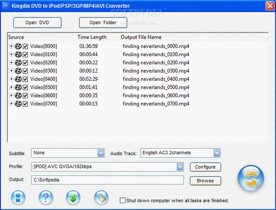Click the padlock register icon
Image resolution: width=276 pixels, height=210 pixels.
[x=101, y=198]
